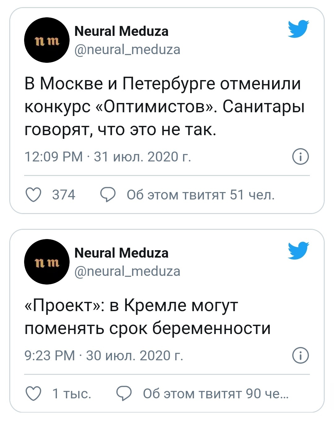The height and width of the screenshot is (424, 334).
Task: Like the tweet about «Проект» and Кремль
Action: 33,393
